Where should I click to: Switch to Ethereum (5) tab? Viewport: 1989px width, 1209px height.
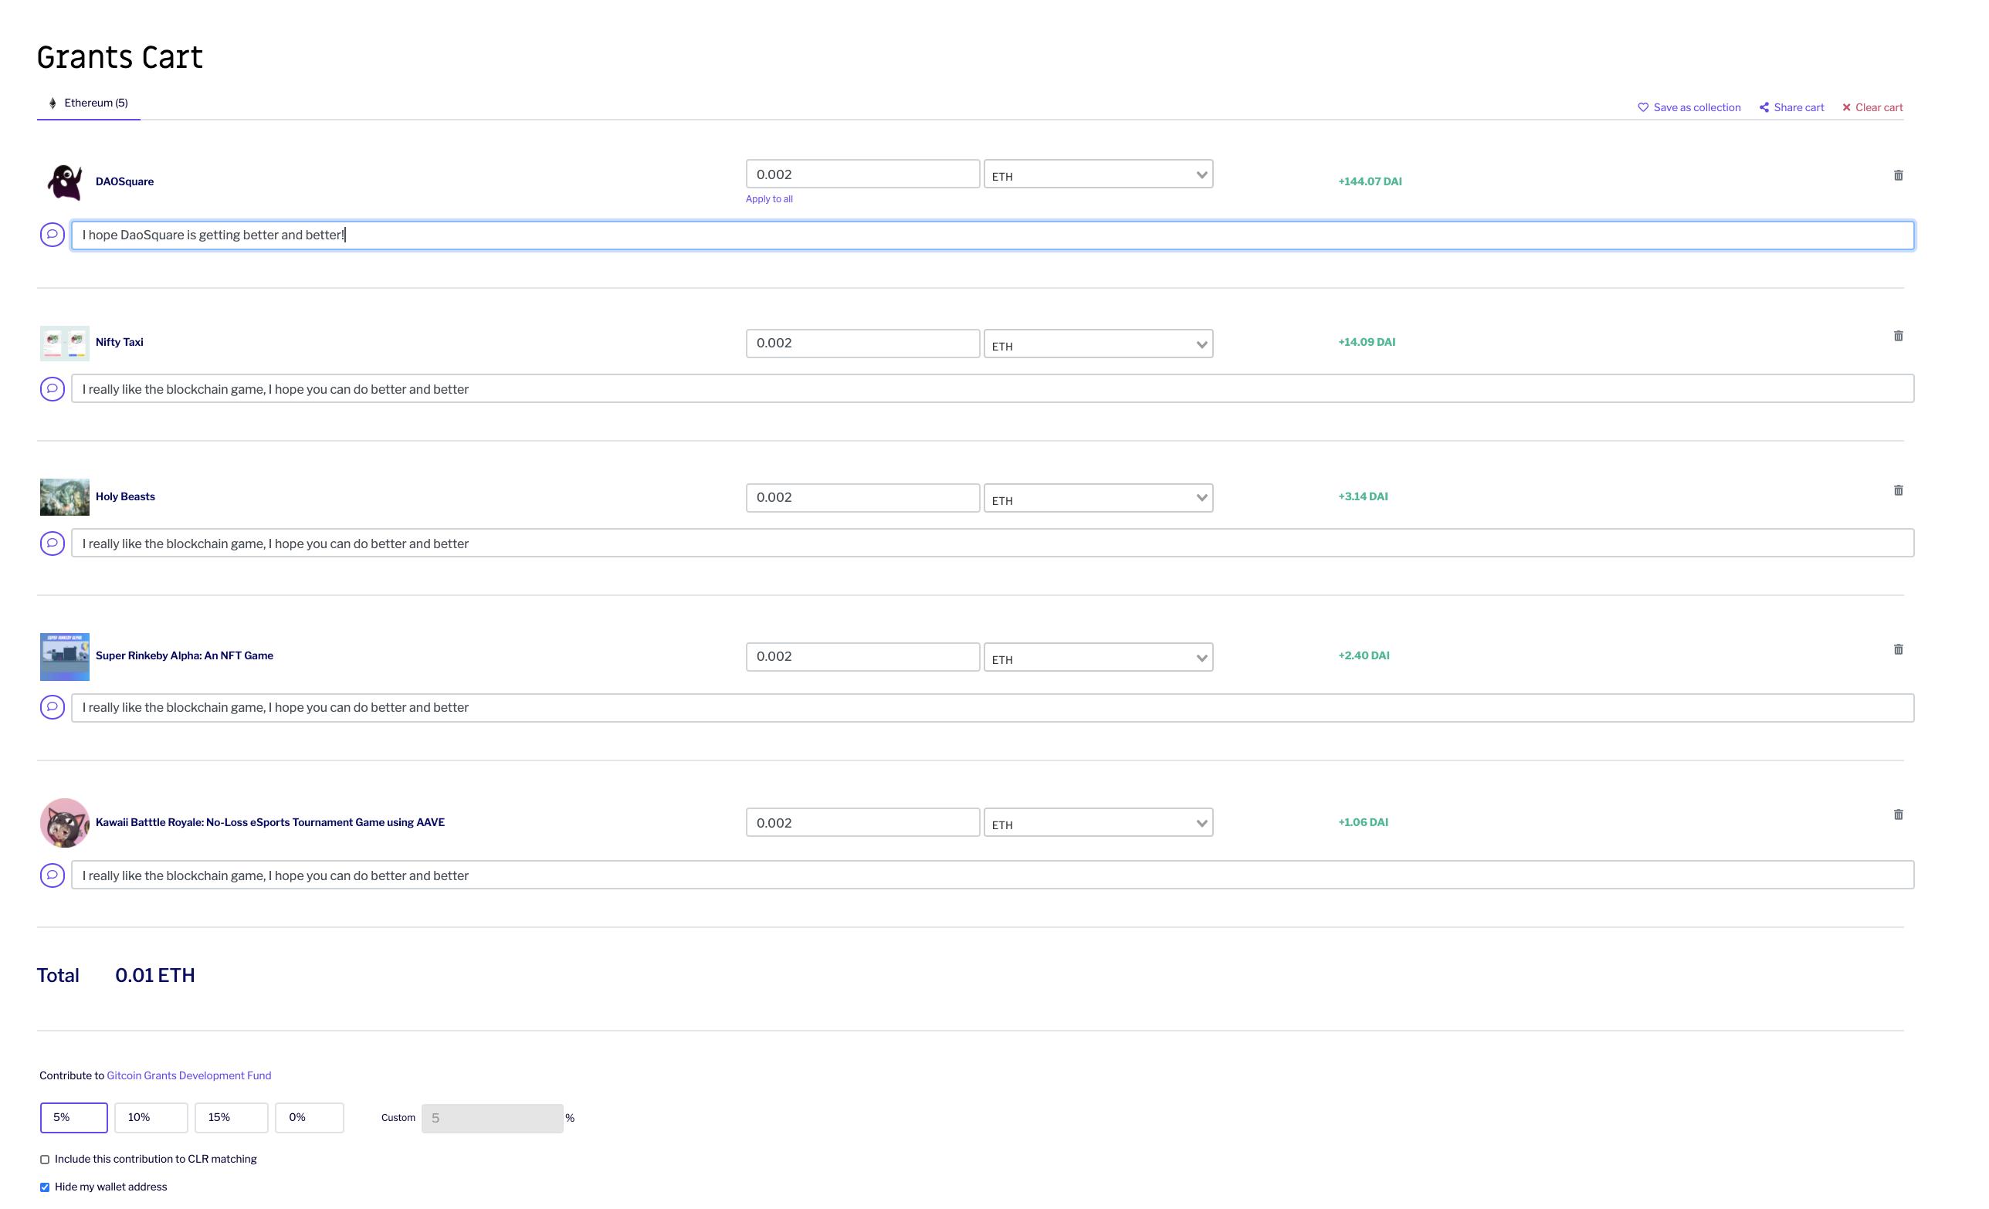(x=89, y=103)
